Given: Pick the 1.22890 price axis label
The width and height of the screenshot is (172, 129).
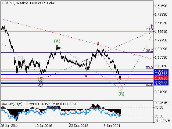Looking at the screenshot, I should tap(161, 49).
